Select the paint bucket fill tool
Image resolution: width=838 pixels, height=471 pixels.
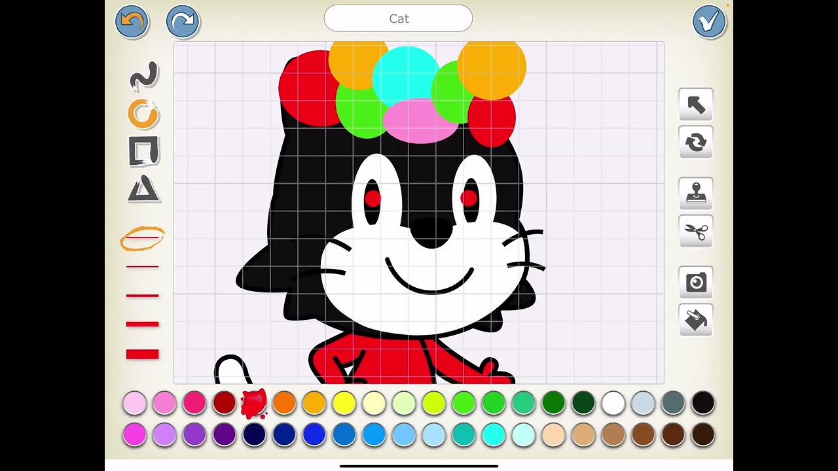696,320
